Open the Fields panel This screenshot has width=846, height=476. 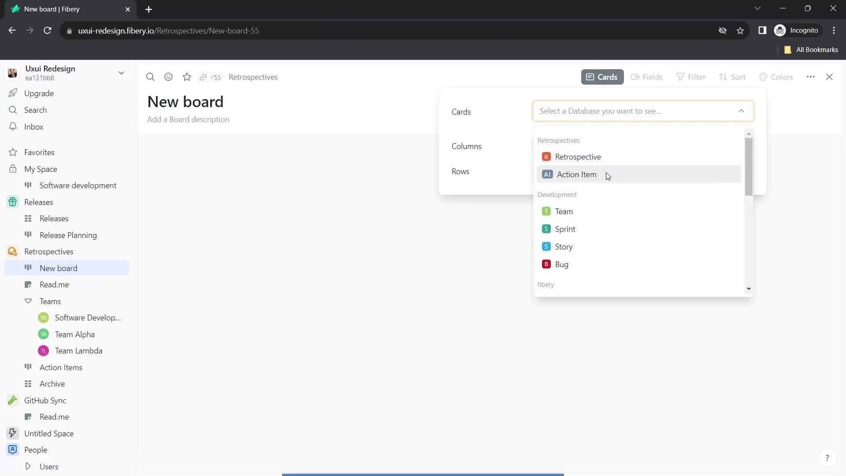(x=647, y=77)
